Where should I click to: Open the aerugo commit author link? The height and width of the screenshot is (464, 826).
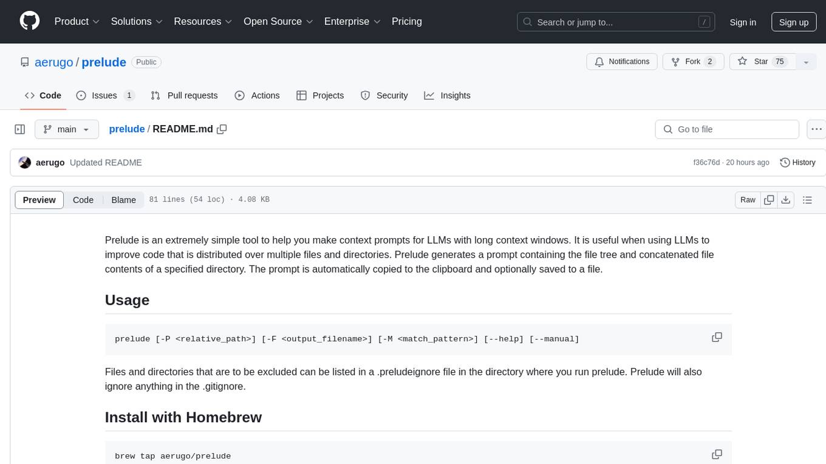tap(50, 162)
